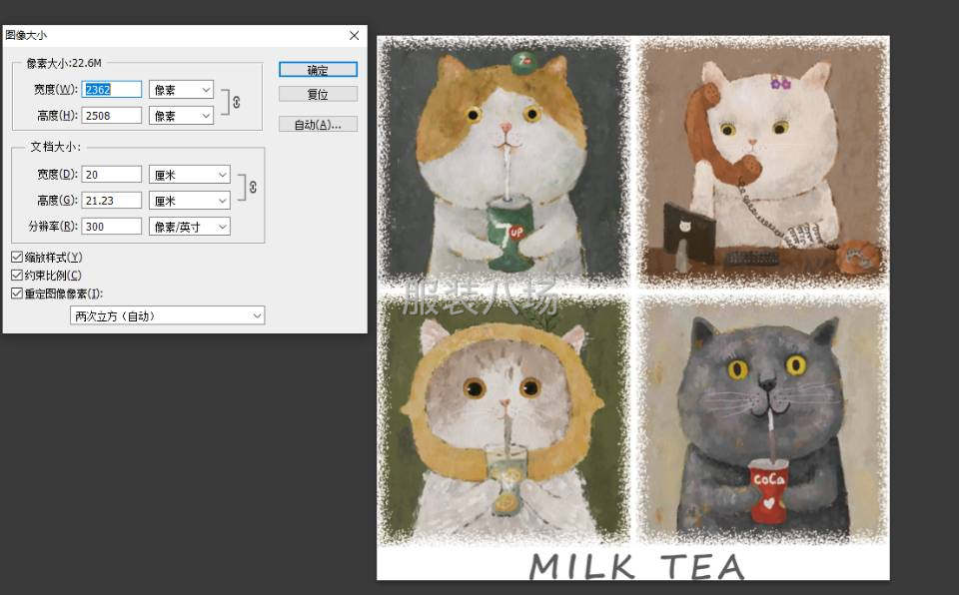Screen dimensions: 959x595
Task: Toggle the 约束比例 (Constrain Proportions) checkbox
Action: click(17, 276)
